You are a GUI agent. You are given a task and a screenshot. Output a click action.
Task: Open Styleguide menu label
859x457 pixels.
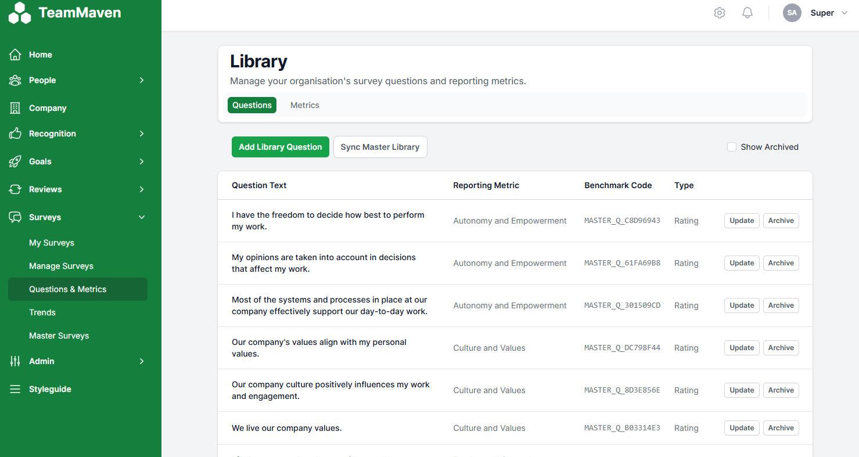tap(50, 389)
